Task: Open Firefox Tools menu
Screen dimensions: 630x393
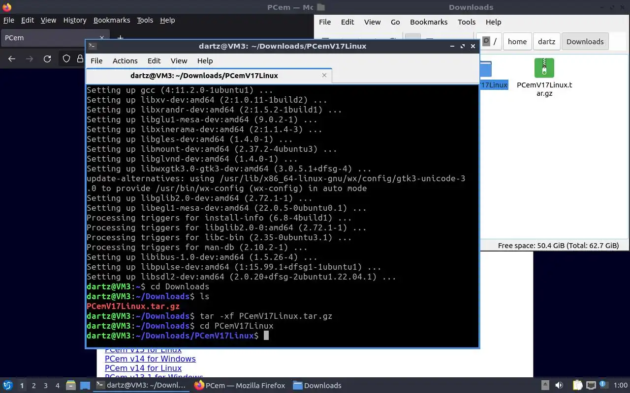Action: [145, 20]
